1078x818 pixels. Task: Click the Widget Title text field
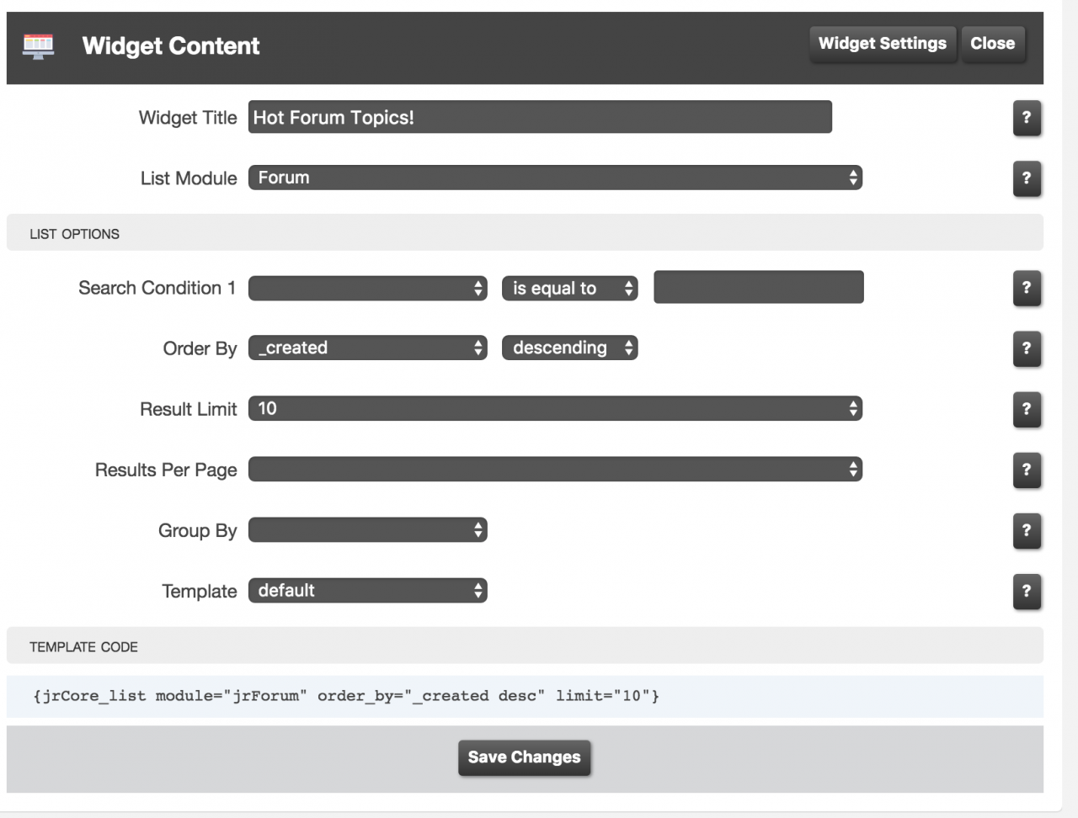click(x=540, y=117)
